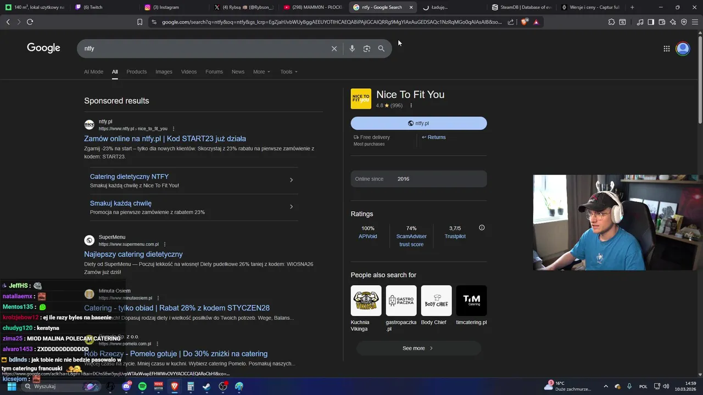
Task: Open ad options for ntfy.pl result
Action: [x=174, y=128]
